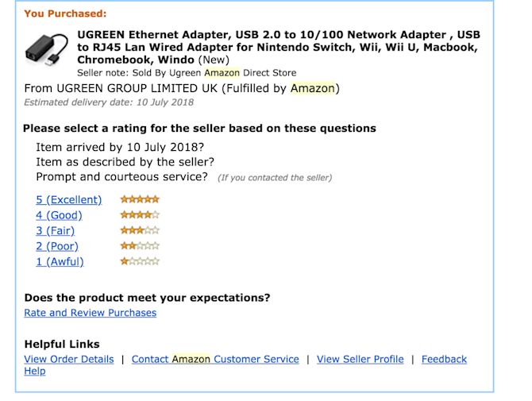Click the '3 (Fair)' rating link
The height and width of the screenshot is (401, 532).
coord(56,231)
